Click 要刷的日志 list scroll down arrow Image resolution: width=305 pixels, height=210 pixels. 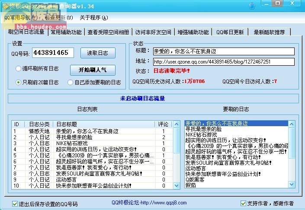pos(292,184)
